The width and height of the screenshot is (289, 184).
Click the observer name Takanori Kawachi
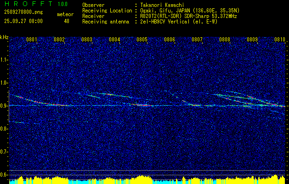click(x=162, y=5)
